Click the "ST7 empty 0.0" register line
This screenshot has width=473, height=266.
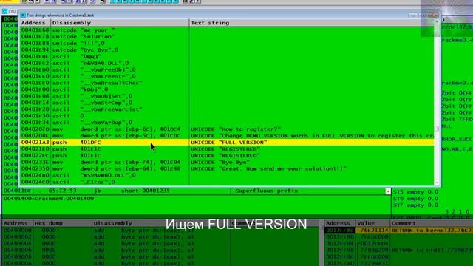coord(415,205)
